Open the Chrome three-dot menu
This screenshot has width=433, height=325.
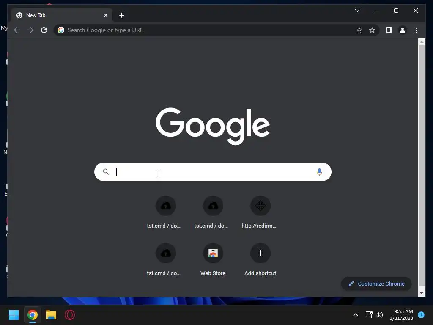(416, 30)
